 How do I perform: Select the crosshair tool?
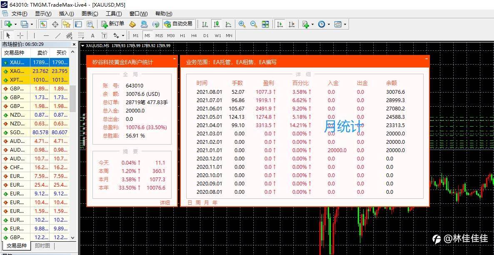[20, 35]
